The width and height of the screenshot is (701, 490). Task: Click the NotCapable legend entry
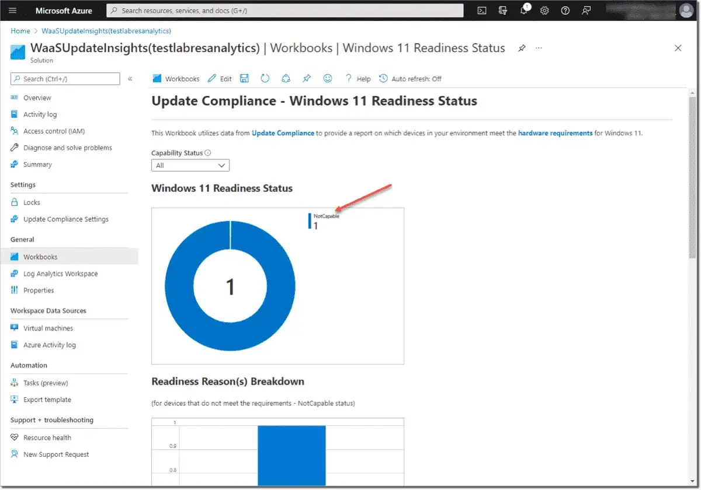pyautogui.click(x=324, y=220)
